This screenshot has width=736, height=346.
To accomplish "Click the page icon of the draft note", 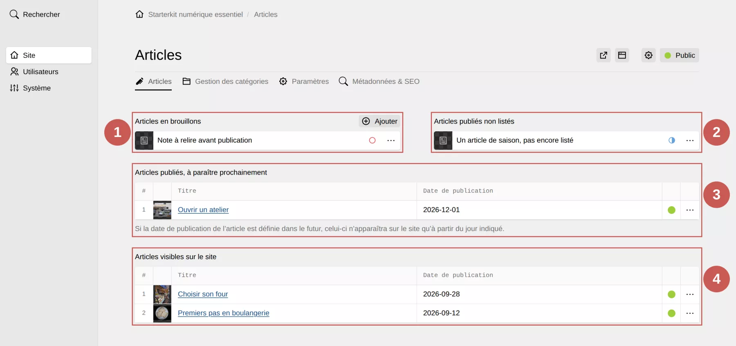I will 144,140.
